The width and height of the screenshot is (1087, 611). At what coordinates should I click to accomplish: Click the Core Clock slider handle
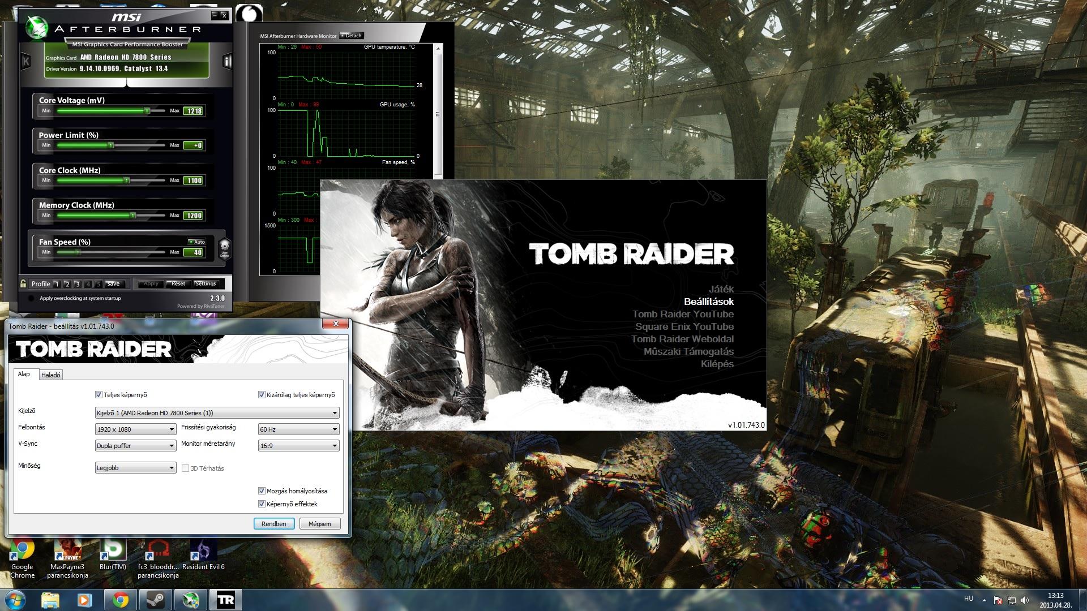click(127, 180)
